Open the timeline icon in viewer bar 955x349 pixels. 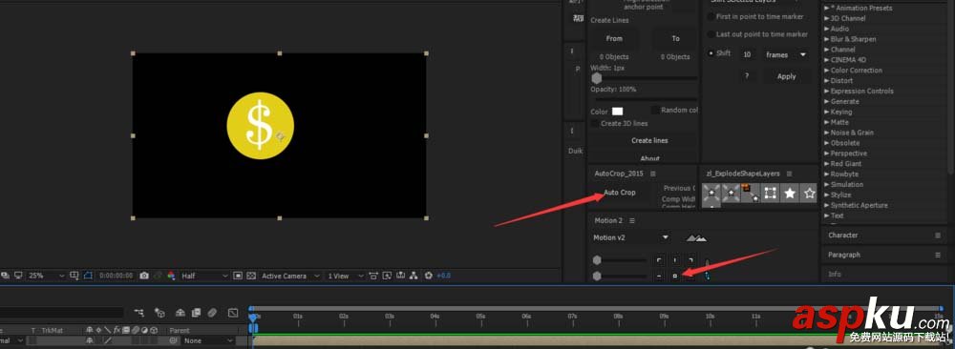click(x=401, y=276)
